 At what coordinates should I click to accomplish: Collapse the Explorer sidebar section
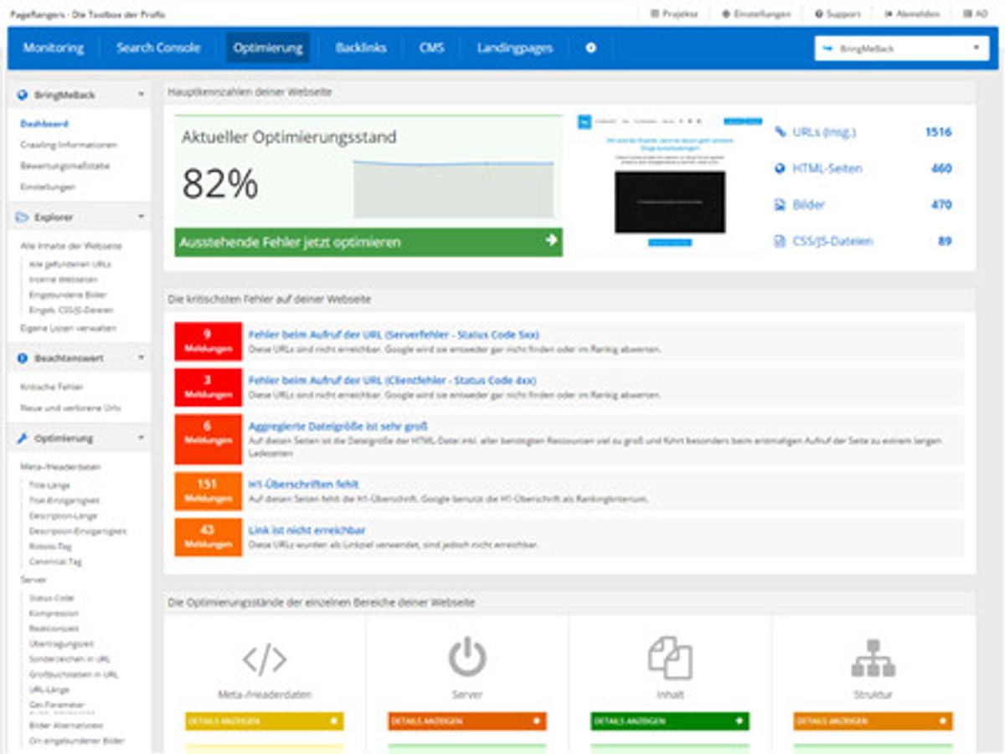(x=141, y=218)
